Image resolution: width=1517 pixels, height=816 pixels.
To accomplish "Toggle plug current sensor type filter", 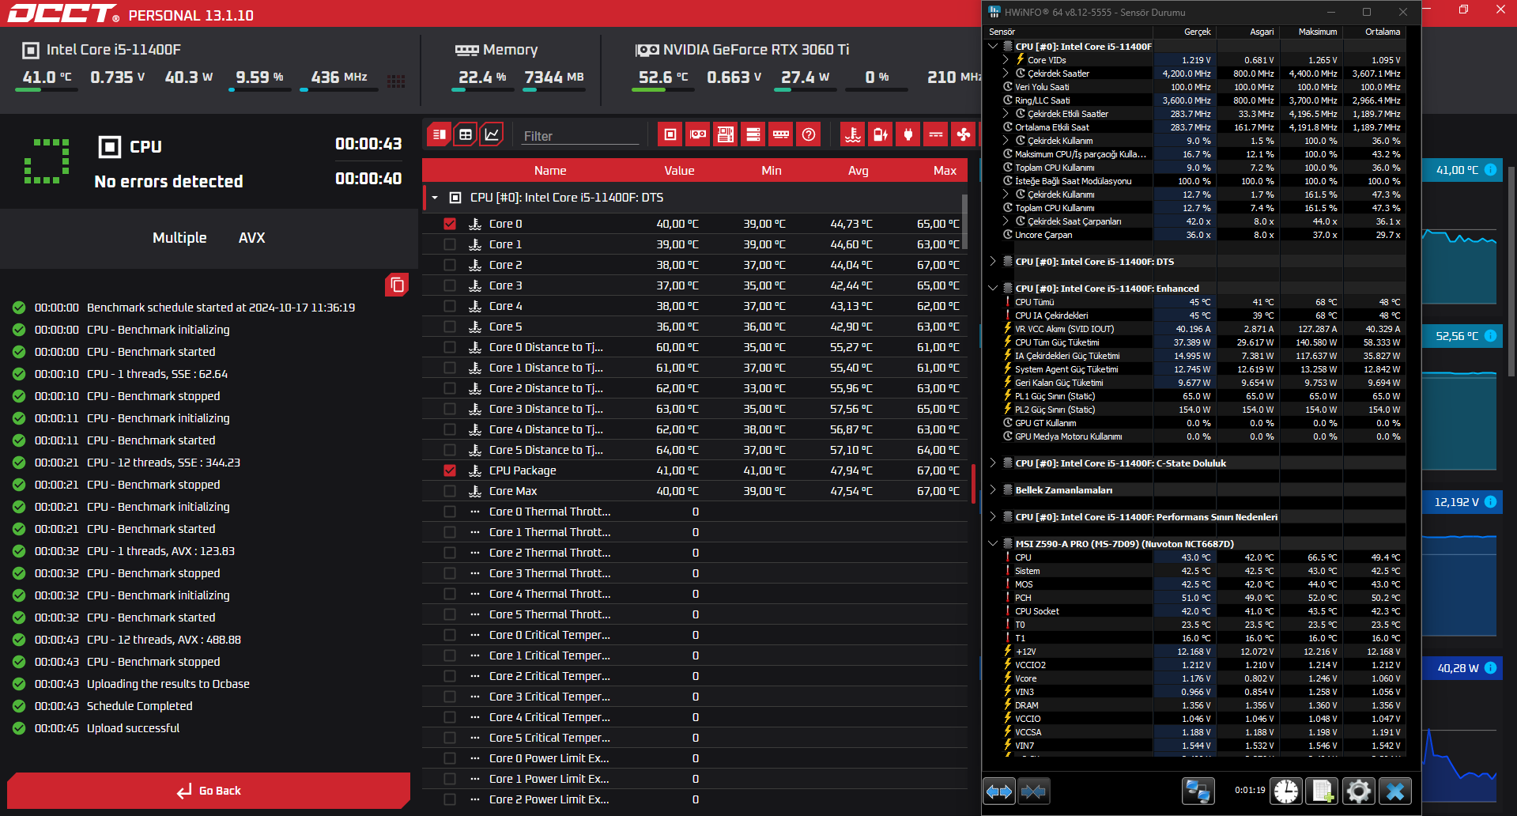I will click(908, 134).
